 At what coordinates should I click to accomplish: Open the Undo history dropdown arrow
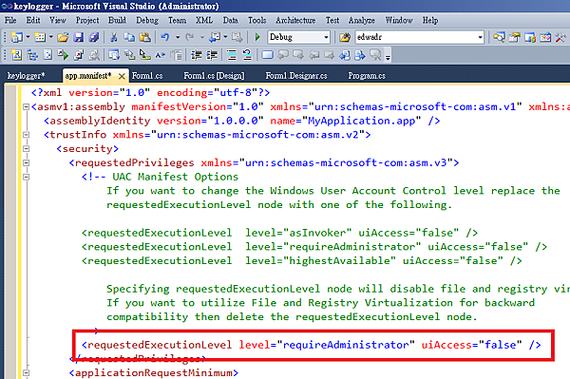(x=178, y=37)
